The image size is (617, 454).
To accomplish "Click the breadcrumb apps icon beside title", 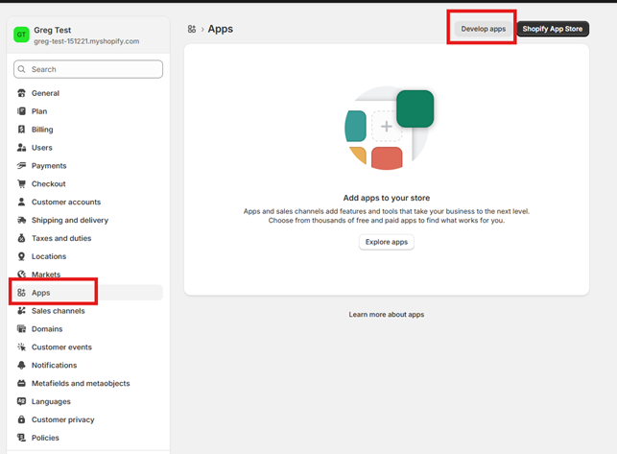I will pyautogui.click(x=192, y=29).
